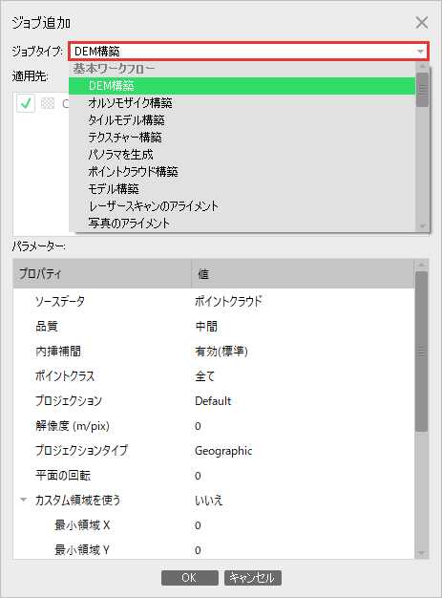
Task: Click the parameter table scroll-down arrow
Action: click(421, 553)
